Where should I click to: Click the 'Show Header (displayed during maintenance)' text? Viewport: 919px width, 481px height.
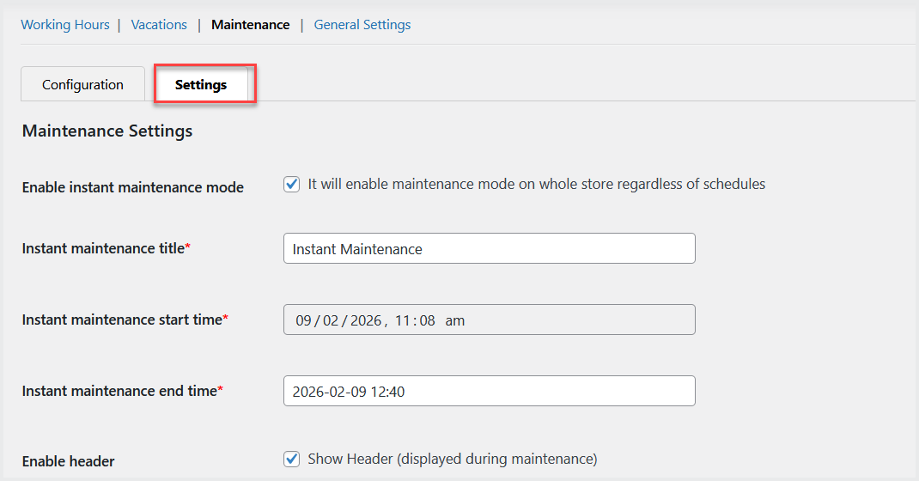(x=452, y=459)
